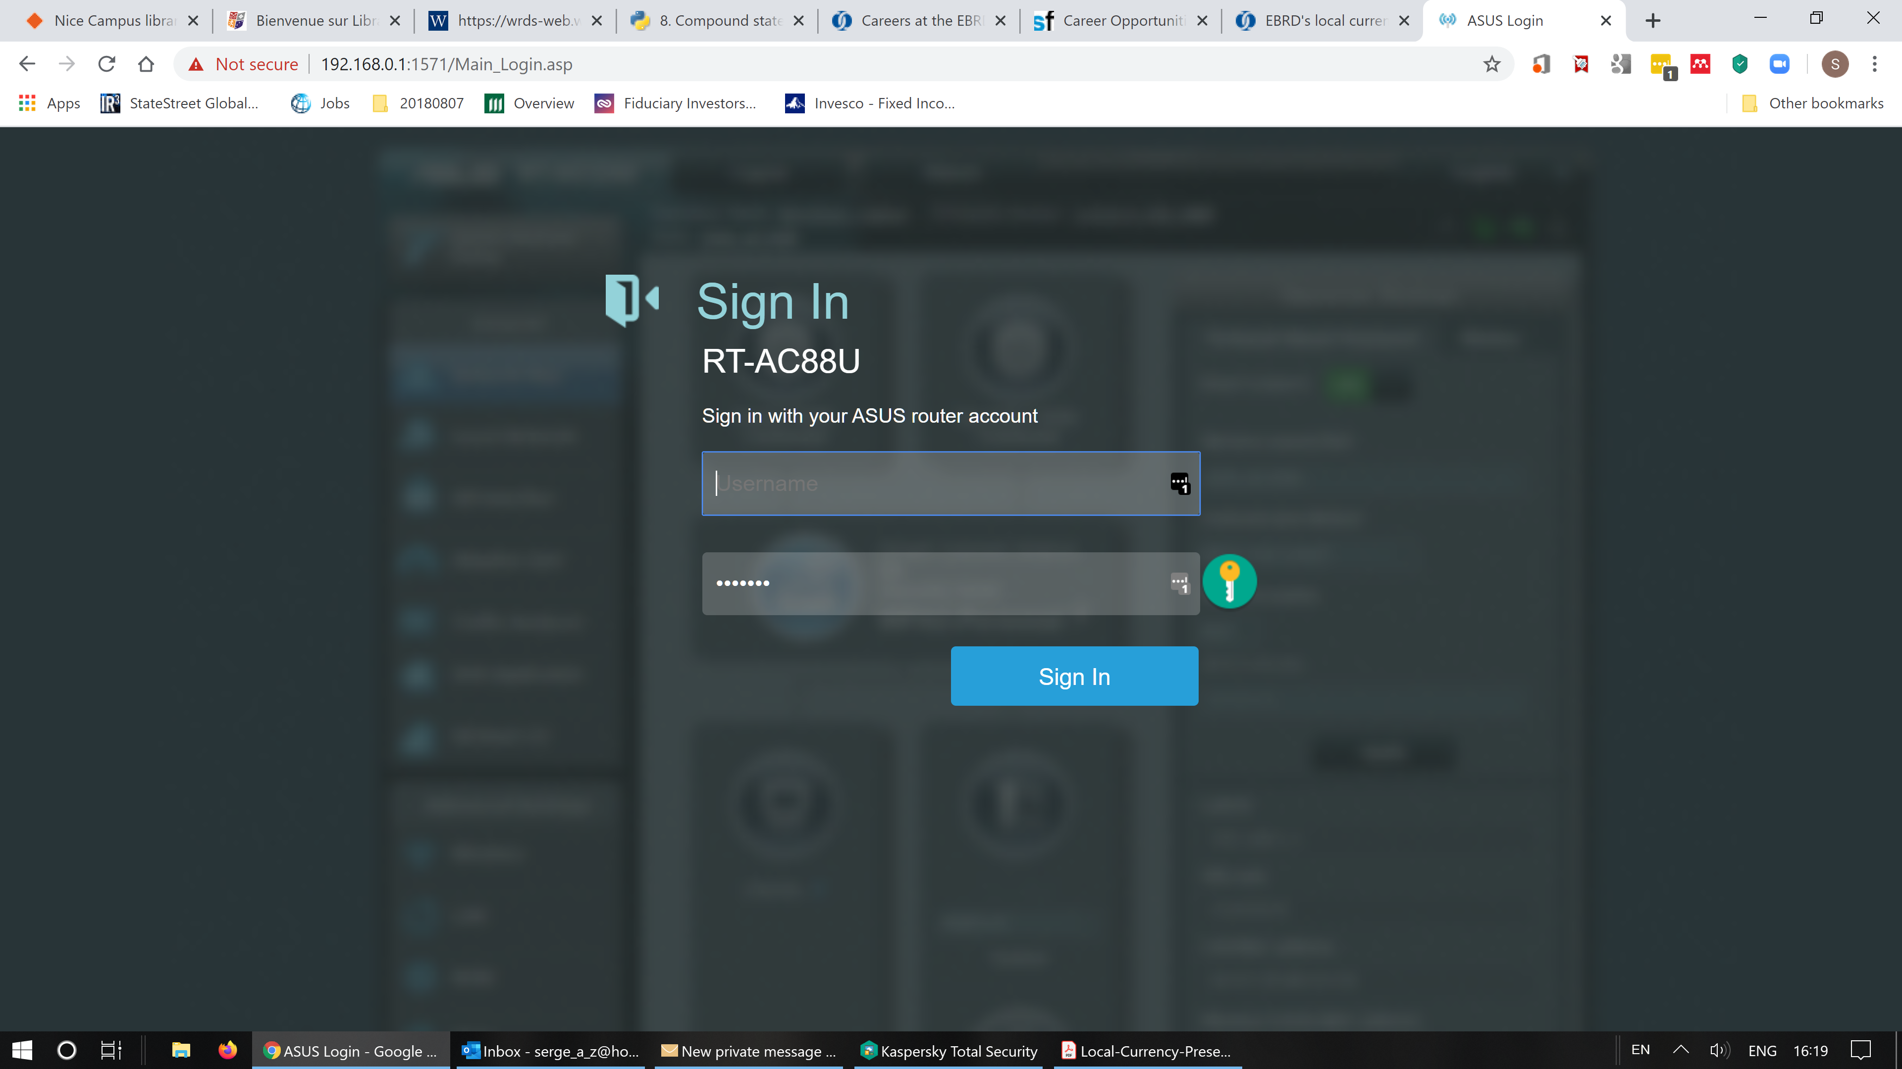1902x1069 pixels.
Task: Click the autofill icon in the password field
Action: 1180,583
